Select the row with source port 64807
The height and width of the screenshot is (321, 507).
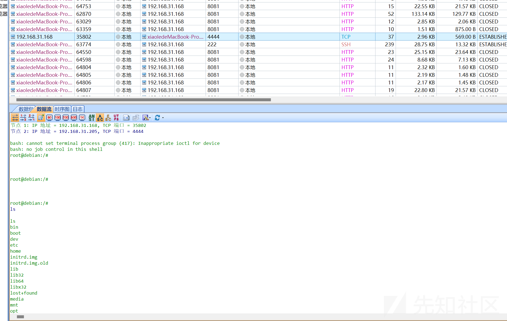[258, 90]
